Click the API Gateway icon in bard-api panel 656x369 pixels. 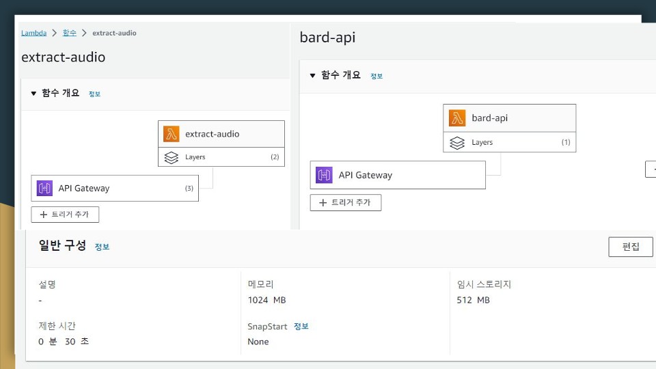pyautogui.click(x=324, y=175)
